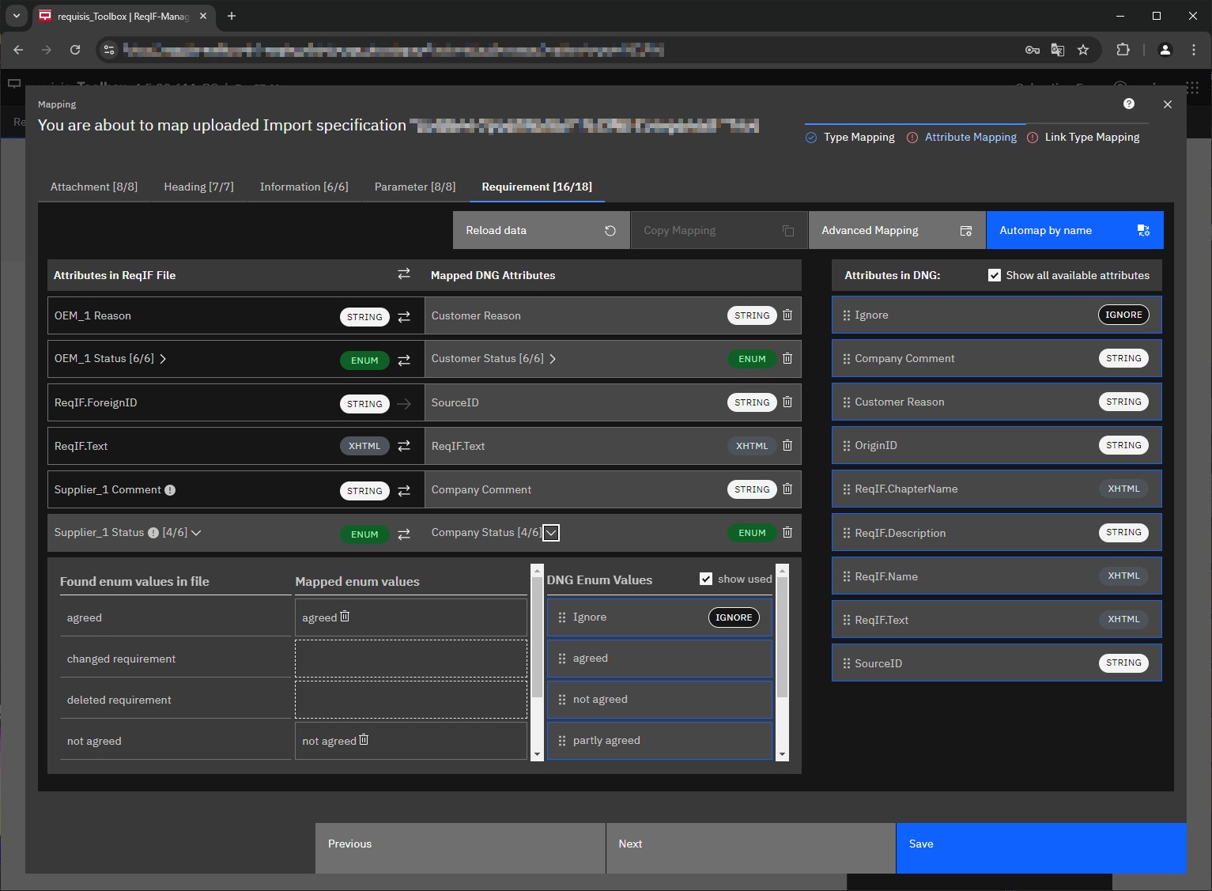This screenshot has height=891, width=1212.
Task: Open the Company Status dropdown
Action: pos(551,532)
